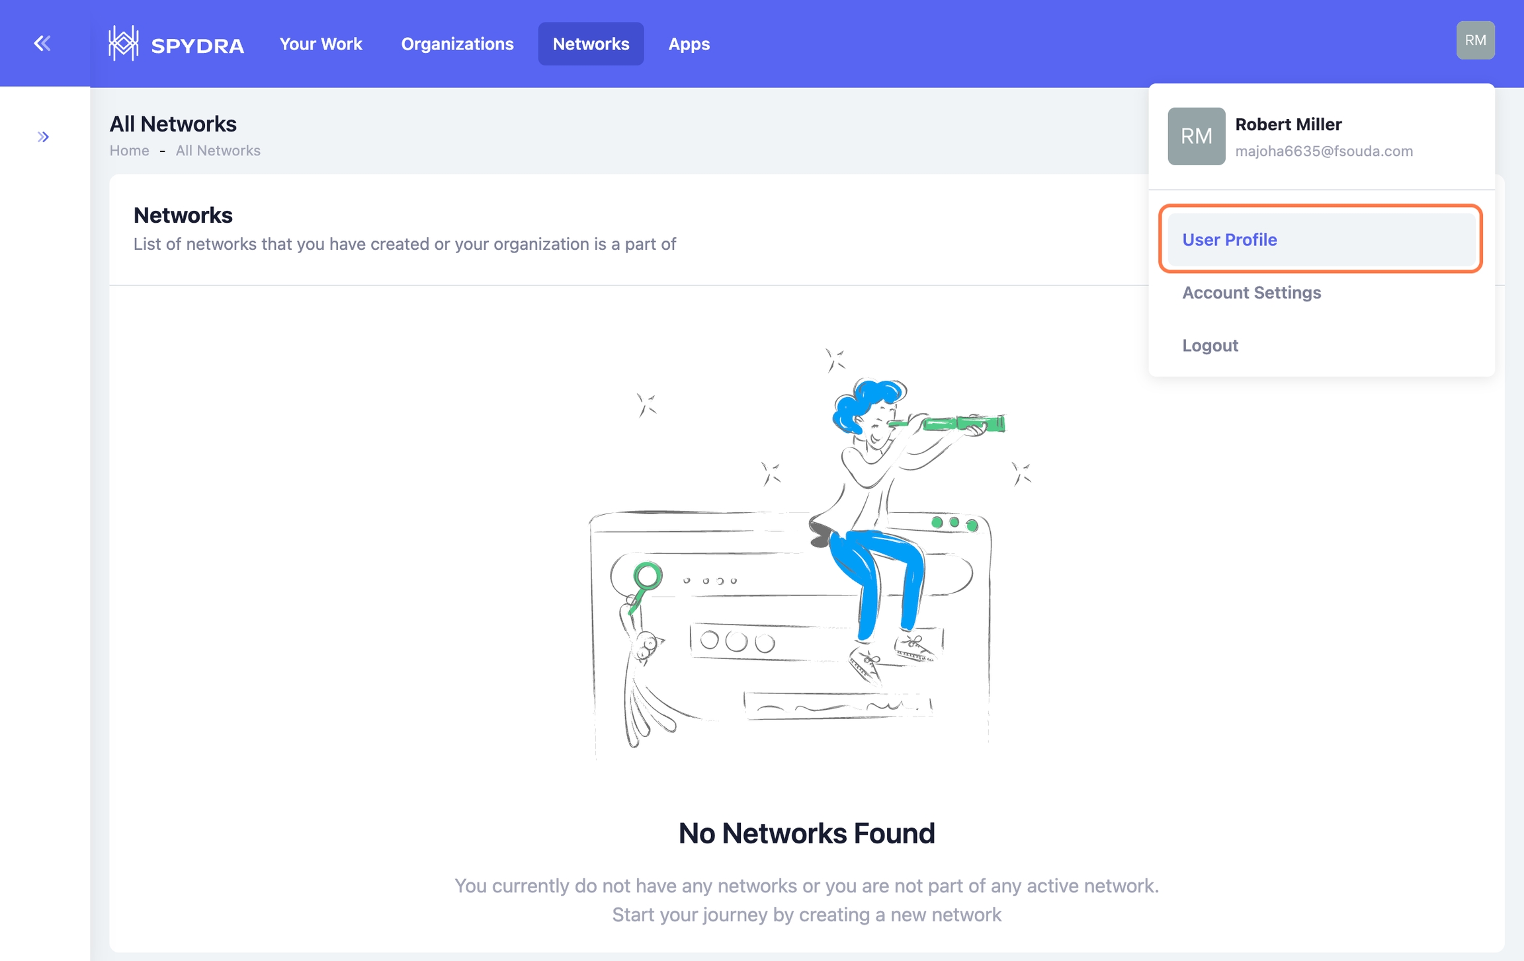Toggle the RM avatar in header
This screenshot has width=1524, height=961.
(1475, 40)
